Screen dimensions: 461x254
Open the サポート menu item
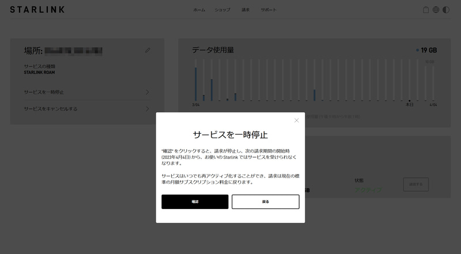pos(269,10)
